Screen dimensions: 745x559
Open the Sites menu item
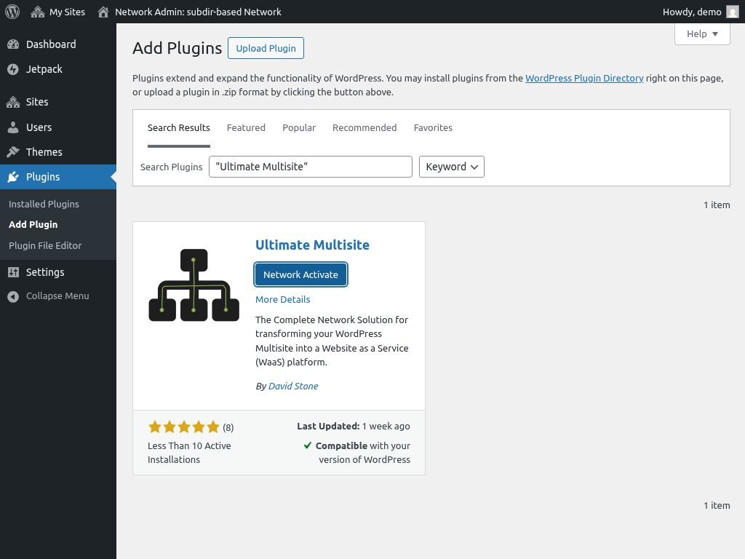(58, 102)
